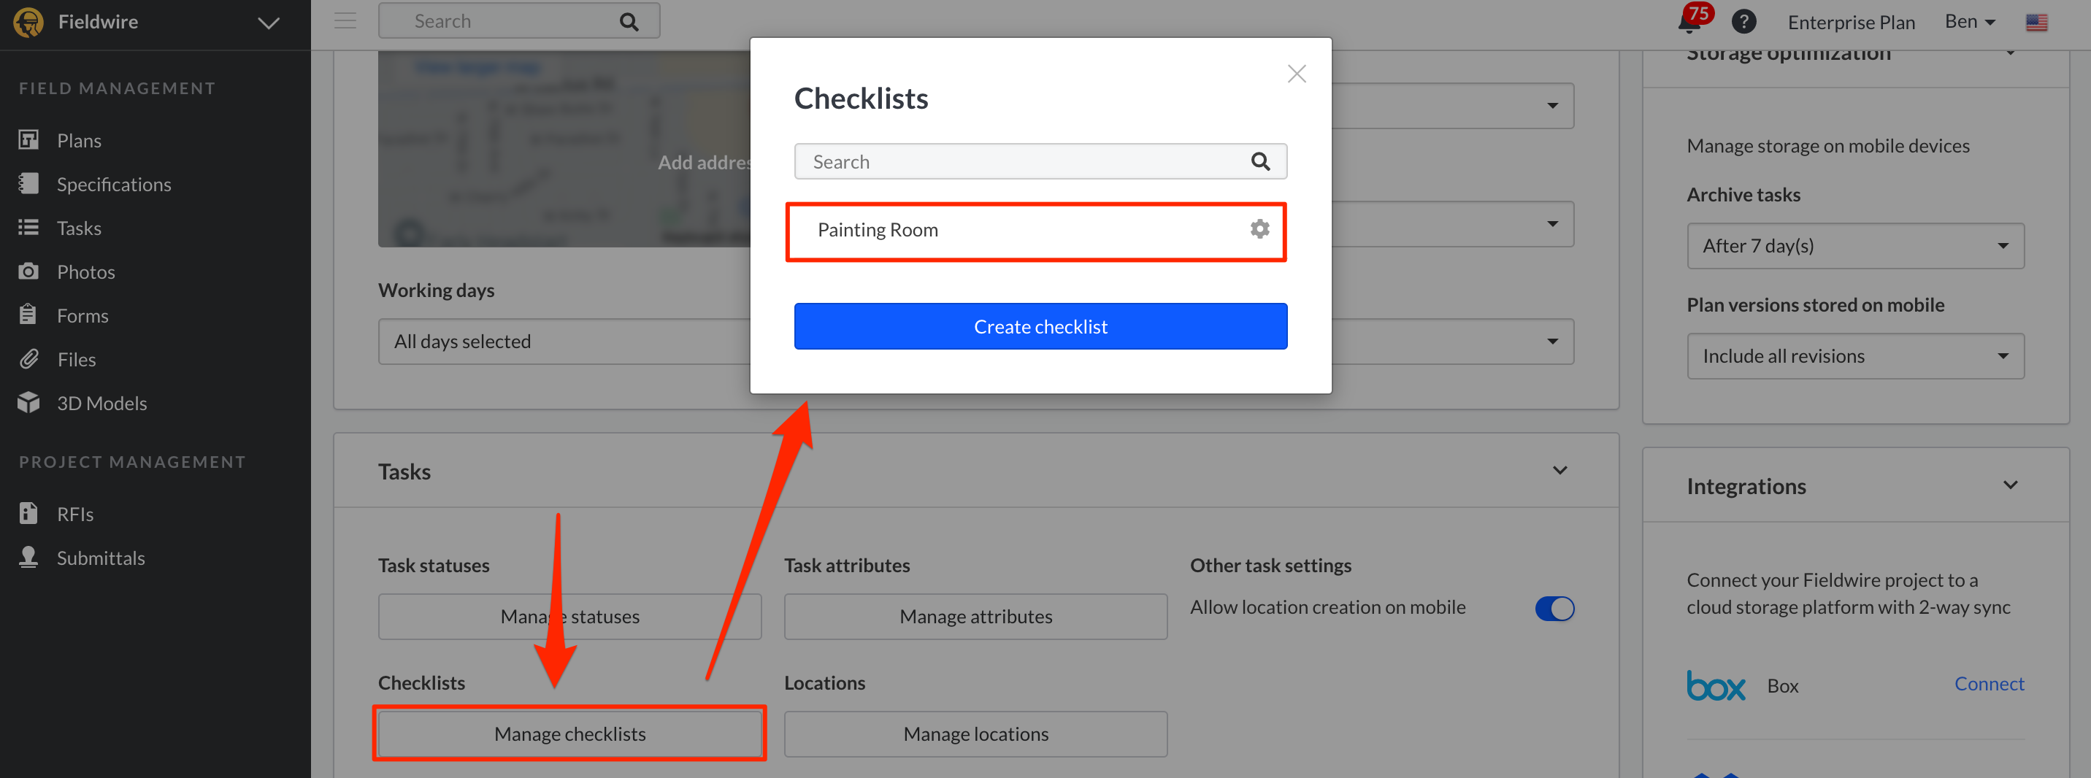This screenshot has width=2091, height=778.
Task: Click the Create checklist button
Action: pyautogui.click(x=1040, y=326)
